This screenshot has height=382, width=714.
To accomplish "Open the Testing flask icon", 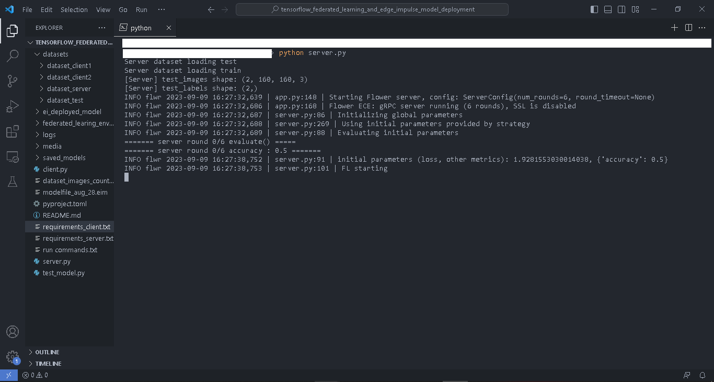I will pos(12,182).
